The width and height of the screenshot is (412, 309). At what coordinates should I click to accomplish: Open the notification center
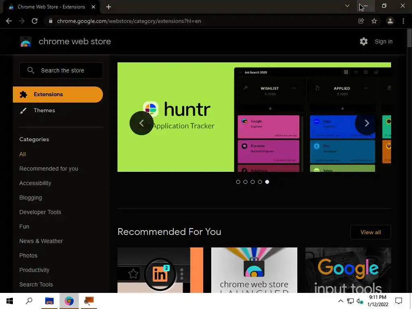399,301
